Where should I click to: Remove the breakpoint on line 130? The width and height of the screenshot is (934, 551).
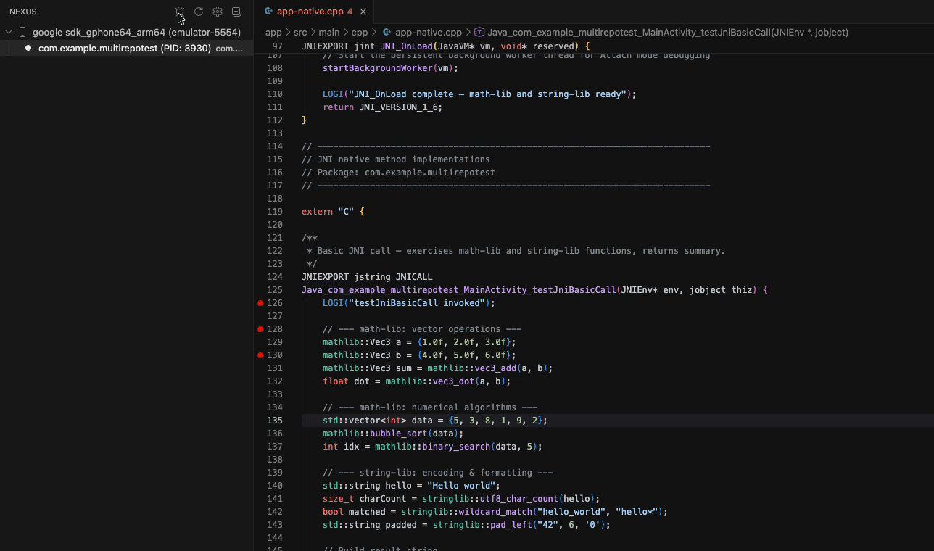[261, 355]
